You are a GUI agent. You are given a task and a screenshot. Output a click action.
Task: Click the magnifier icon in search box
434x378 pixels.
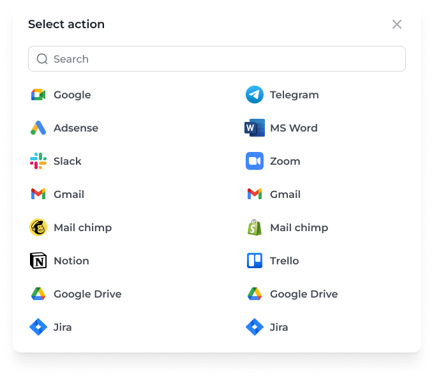click(42, 59)
